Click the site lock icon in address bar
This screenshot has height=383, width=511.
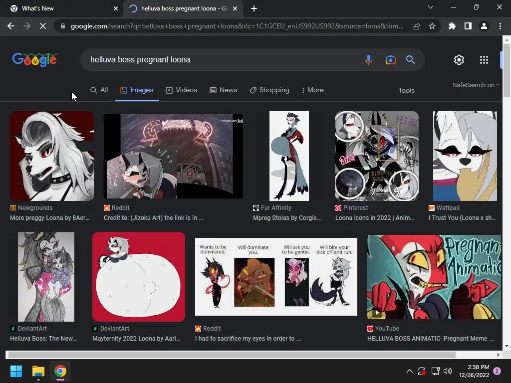(x=63, y=26)
